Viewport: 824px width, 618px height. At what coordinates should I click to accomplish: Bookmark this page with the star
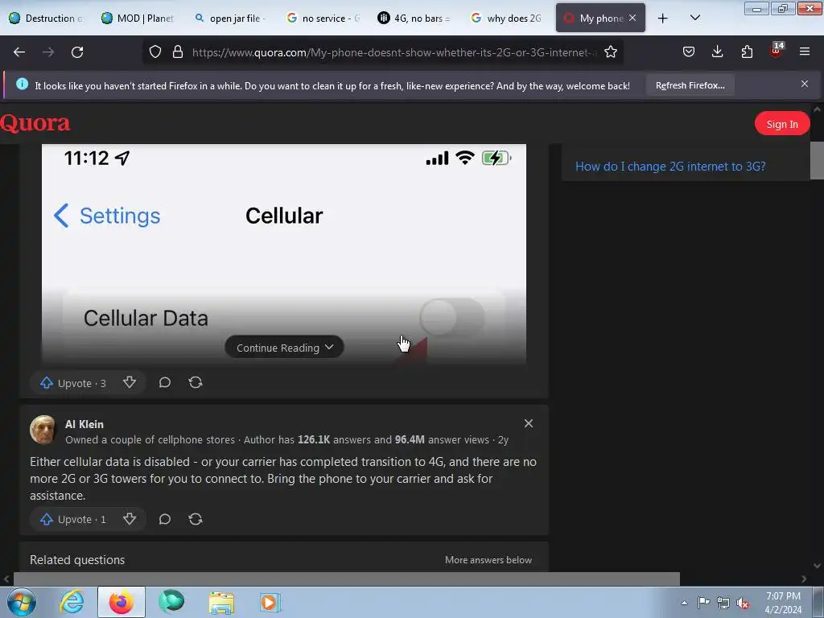[610, 52]
